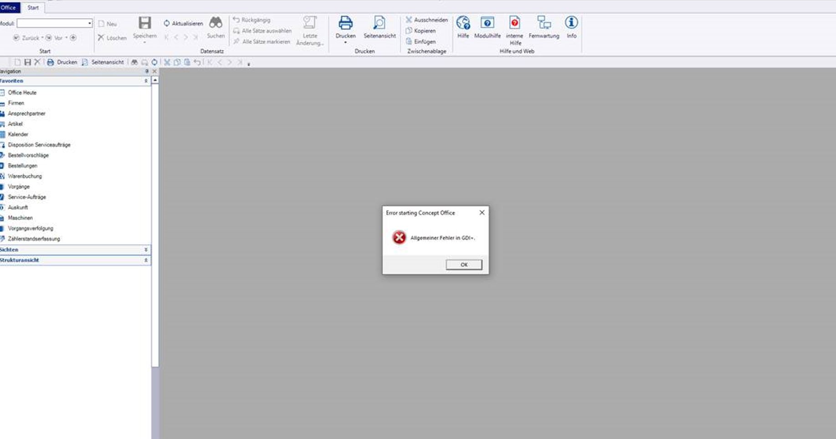Open the Speichern dropdown arrow
Screen dimensions: 836x439
coord(145,43)
